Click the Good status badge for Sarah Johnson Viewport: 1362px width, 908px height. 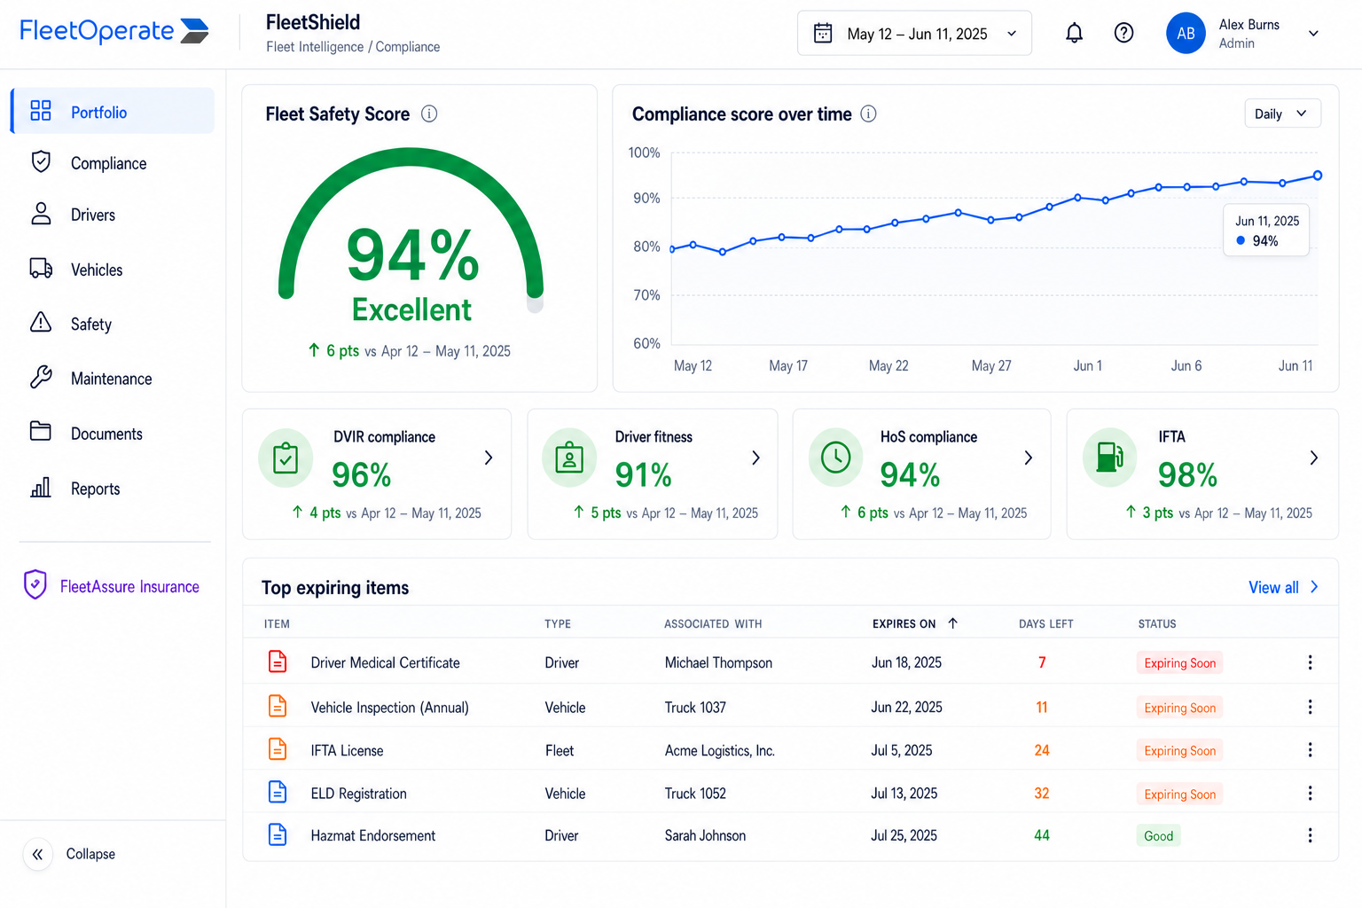[1158, 835]
